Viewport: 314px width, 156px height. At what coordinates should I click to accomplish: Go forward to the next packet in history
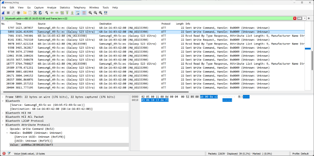[57, 13]
